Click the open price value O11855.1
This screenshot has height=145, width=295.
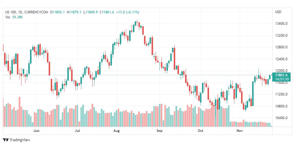[x=57, y=12]
